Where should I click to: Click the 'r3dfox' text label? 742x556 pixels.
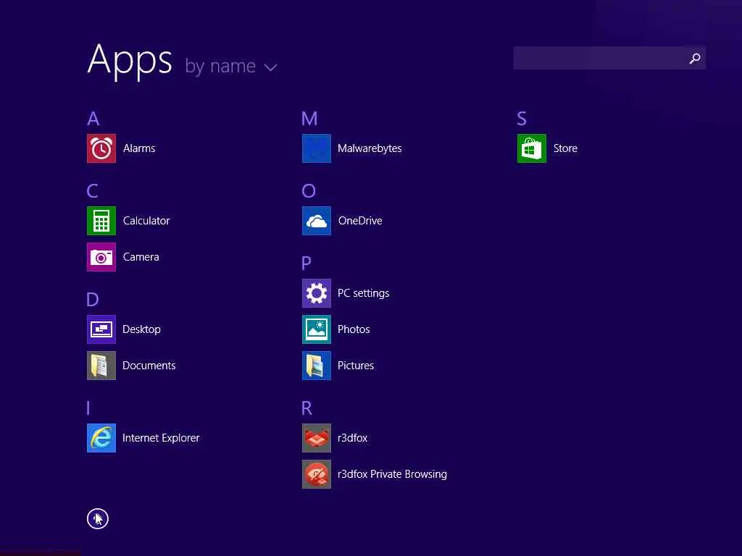point(353,438)
